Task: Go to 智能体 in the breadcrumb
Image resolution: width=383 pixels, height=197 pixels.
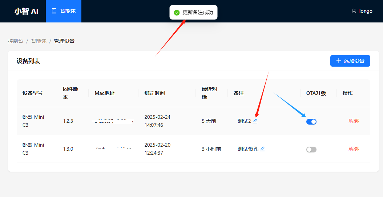Action: pos(39,41)
